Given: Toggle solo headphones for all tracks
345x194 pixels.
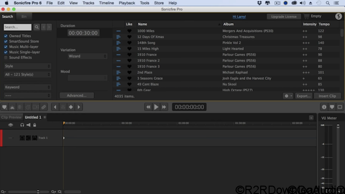Looking at the screenshot, I should click(x=22, y=125).
